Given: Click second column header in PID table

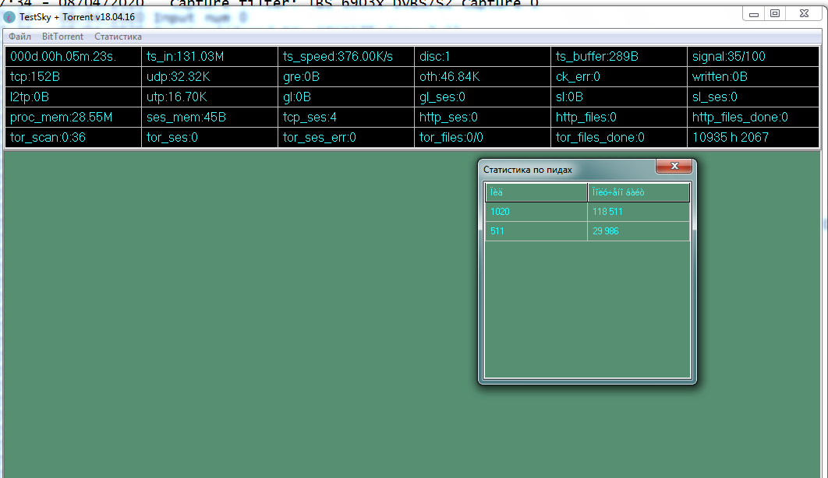Looking at the screenshot, I should (x=639, y=192).
